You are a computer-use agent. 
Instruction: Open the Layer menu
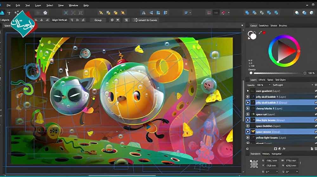point(38,5)
